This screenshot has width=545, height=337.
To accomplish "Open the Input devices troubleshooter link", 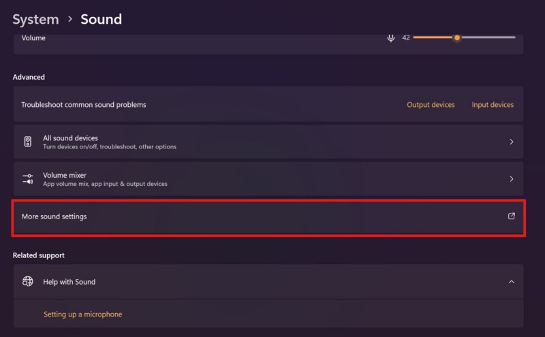I will coord(493,105).
